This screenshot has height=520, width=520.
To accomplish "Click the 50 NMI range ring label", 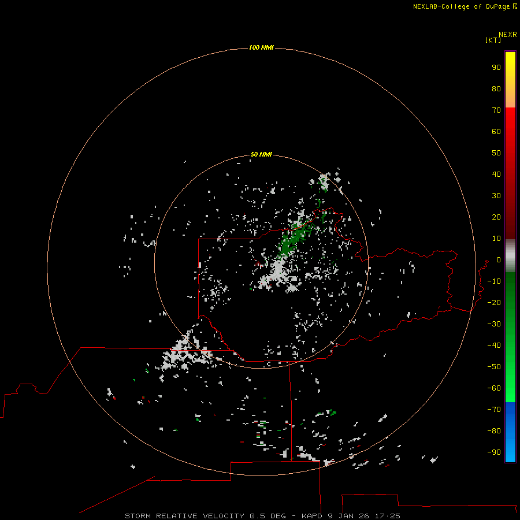I will pyautogui.click(x=261, y=154).
